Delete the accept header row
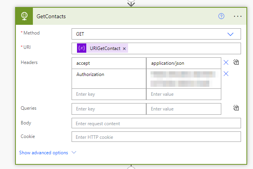The width and height of the screenshot is (253, 169). click(x=226, y=62)
